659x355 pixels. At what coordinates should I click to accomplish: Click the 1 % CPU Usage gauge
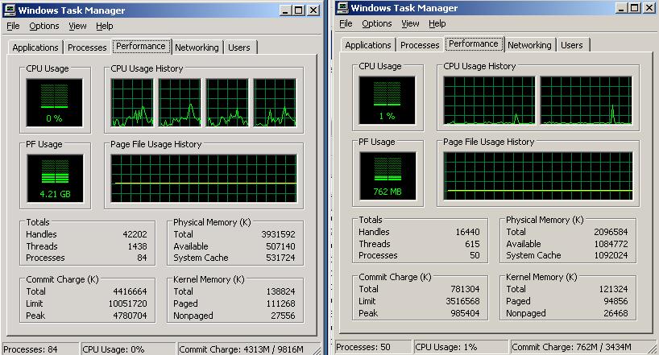click(387, 101)
